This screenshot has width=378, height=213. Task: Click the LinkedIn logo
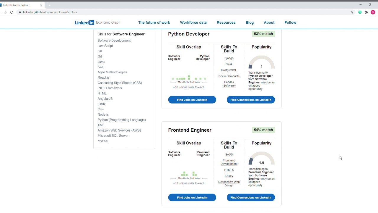coord(84,22)
